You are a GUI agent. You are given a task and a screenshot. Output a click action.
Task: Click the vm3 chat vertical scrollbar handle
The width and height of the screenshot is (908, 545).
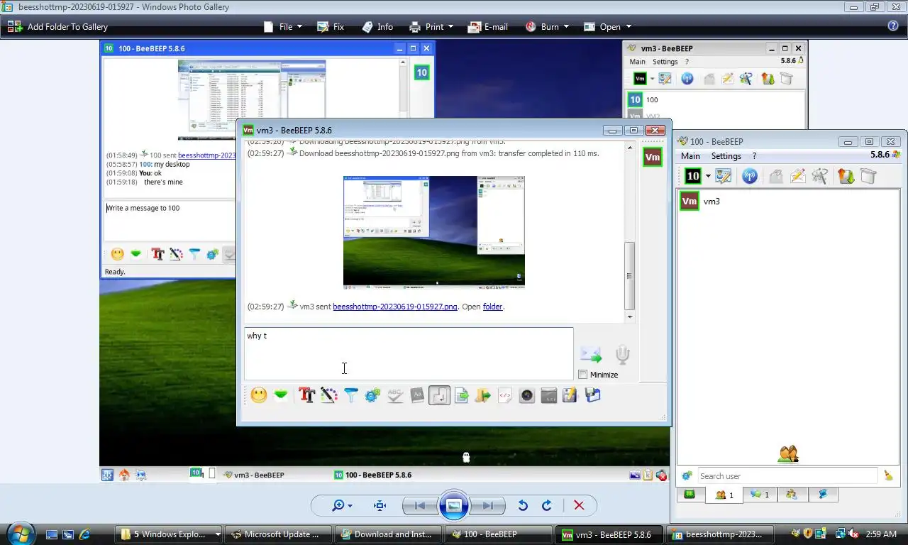(629, 275)
